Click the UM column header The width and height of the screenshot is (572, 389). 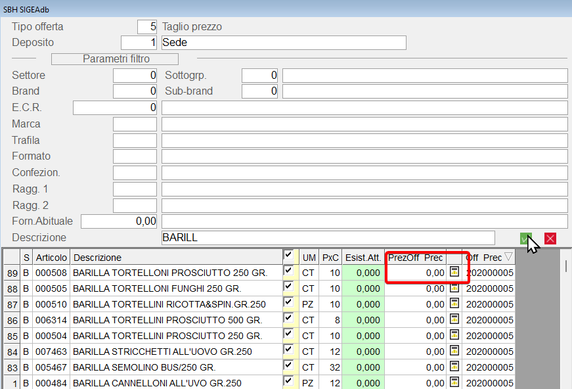pos(309,258)
